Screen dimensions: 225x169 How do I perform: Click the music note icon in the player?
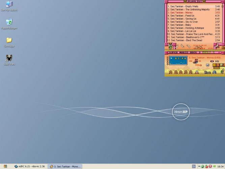tap(207, 65)
